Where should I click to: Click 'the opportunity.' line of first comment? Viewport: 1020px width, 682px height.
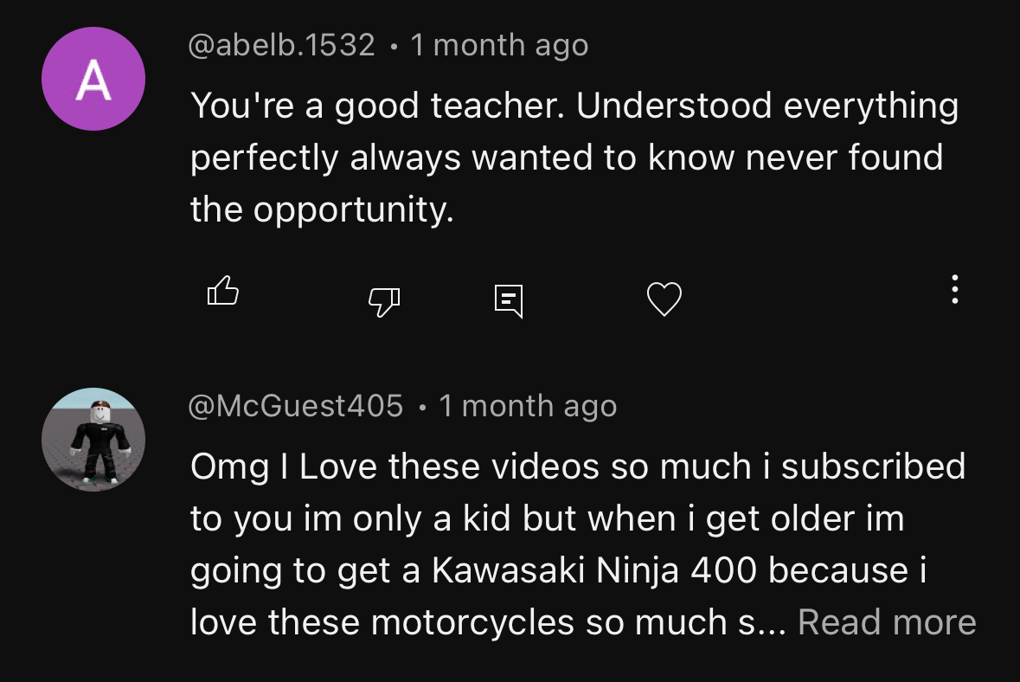click(x=322, y=209)
